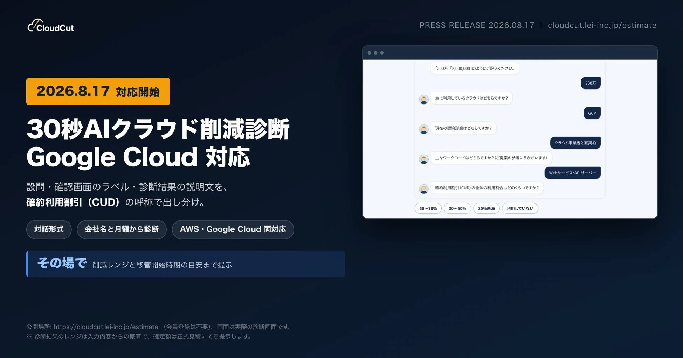
Task: Click the bot avatar beside ワークロード question
Action: pyautogui.click(x=424, y=159)
